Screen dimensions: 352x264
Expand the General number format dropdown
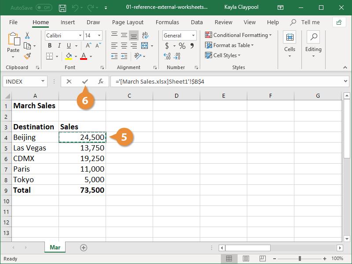(x=194, y=36)
